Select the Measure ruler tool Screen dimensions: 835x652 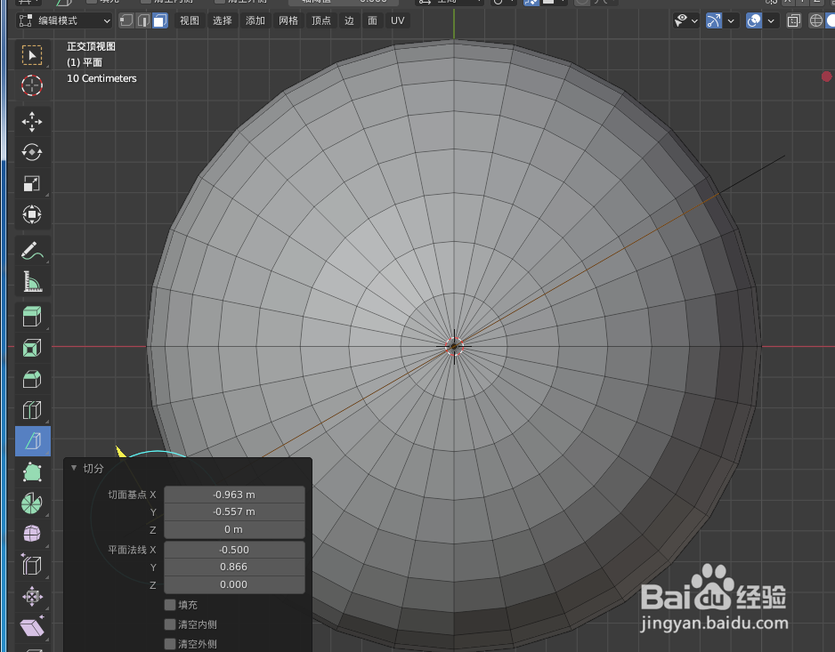[32, 281]
